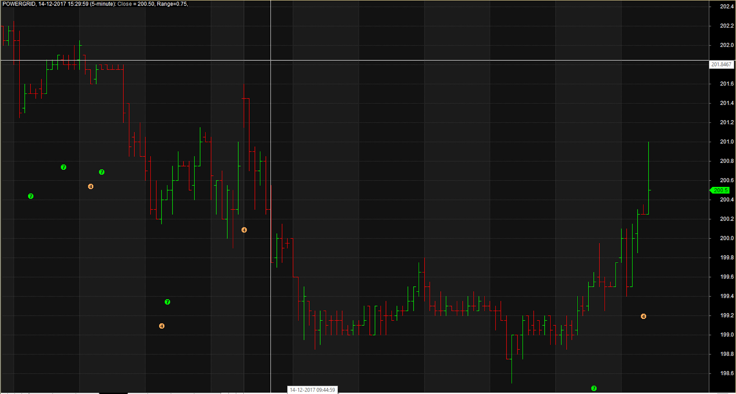Select the orange 4 marker near the 200.55 level
The width and height of the screenshot is (736, 394).
[91, 186]
